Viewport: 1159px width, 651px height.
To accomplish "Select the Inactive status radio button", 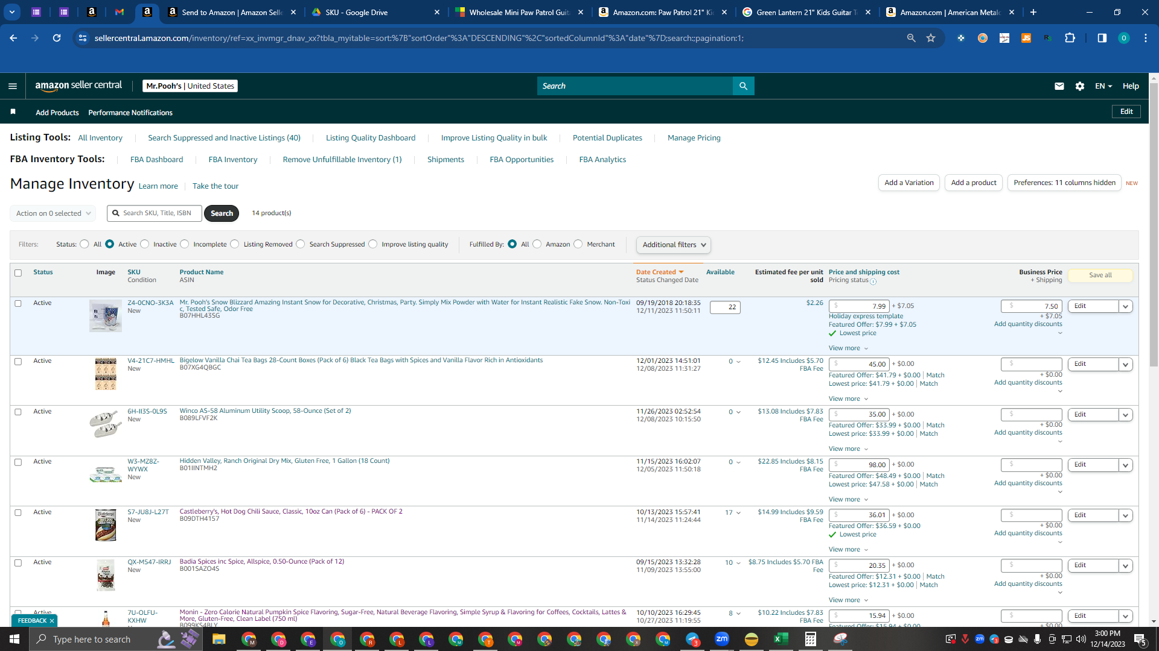I will point(145,244).
